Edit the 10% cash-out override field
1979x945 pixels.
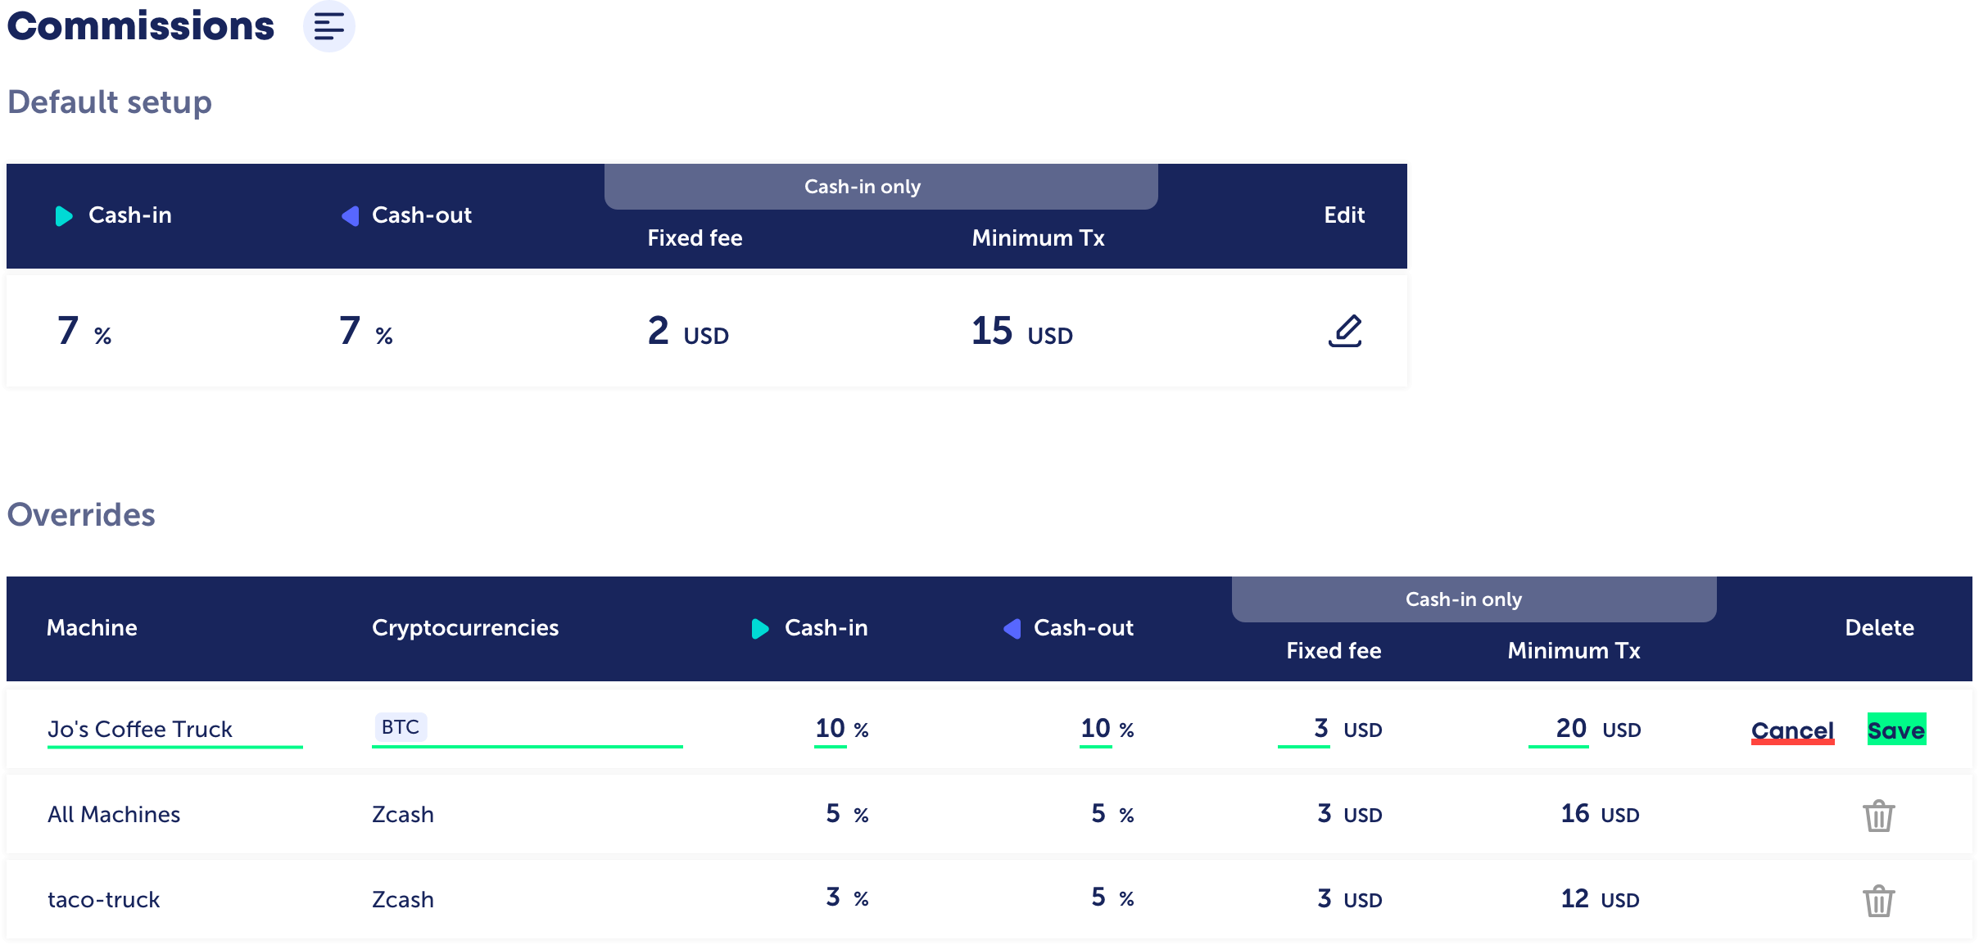click(x=1095, y=729)
